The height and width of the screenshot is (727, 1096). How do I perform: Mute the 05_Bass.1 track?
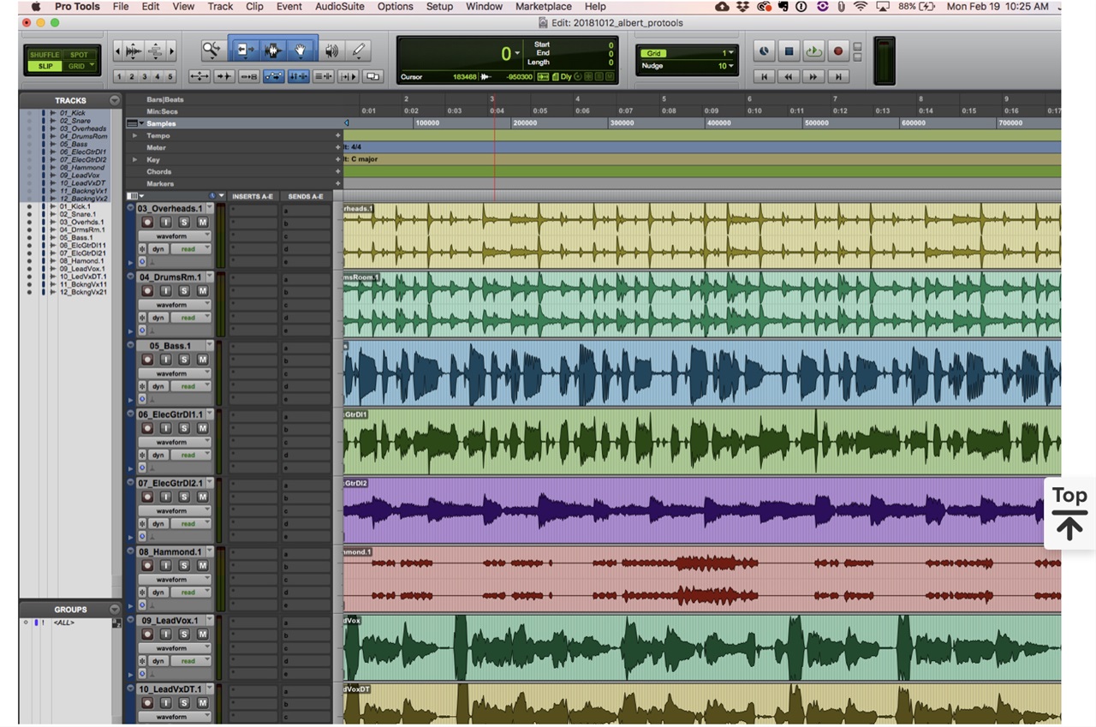203,360
